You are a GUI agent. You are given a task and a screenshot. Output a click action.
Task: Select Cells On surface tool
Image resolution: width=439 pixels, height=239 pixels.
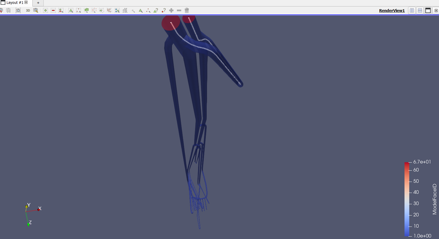[70, 10]
